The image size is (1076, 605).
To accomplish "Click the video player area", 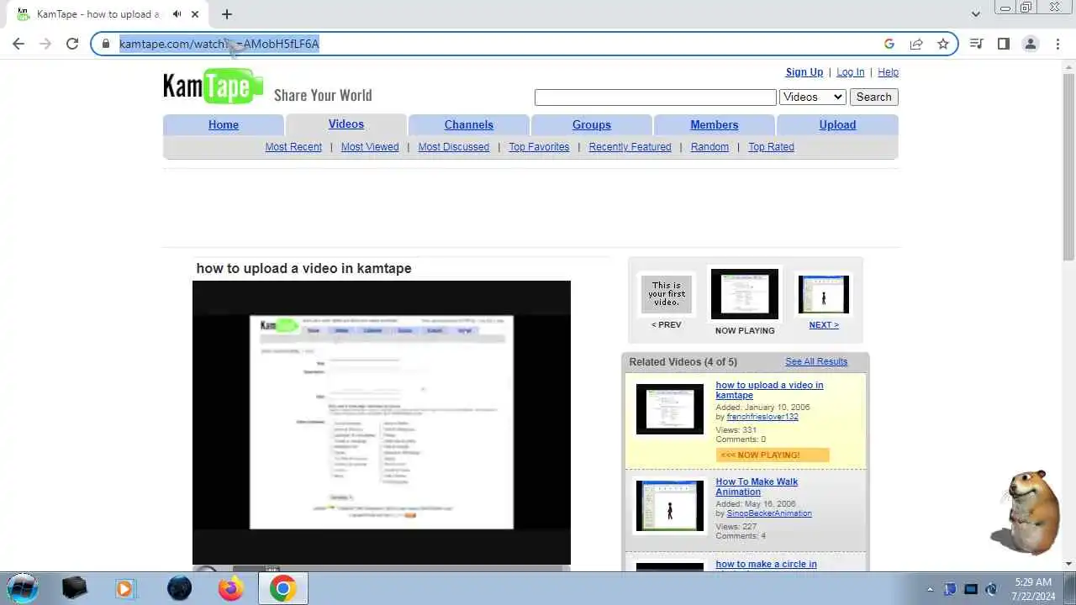I will [382, 423].
